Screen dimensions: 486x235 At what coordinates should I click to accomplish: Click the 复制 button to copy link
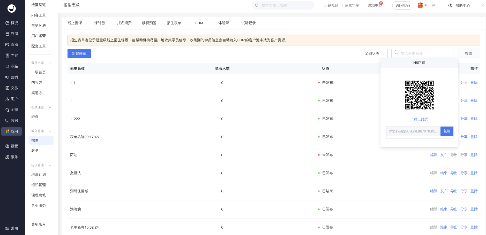pyautogui.click(x=447, y=131)
